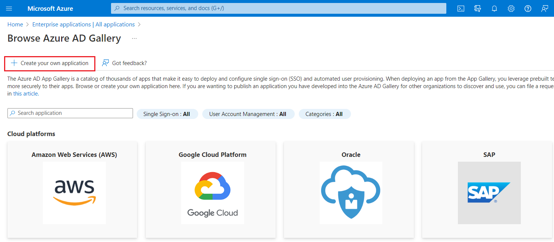Screen dimensions: 554x242
Task: Open the User Account Management filter
Action: pyautogui.click(x=248, y=114)
